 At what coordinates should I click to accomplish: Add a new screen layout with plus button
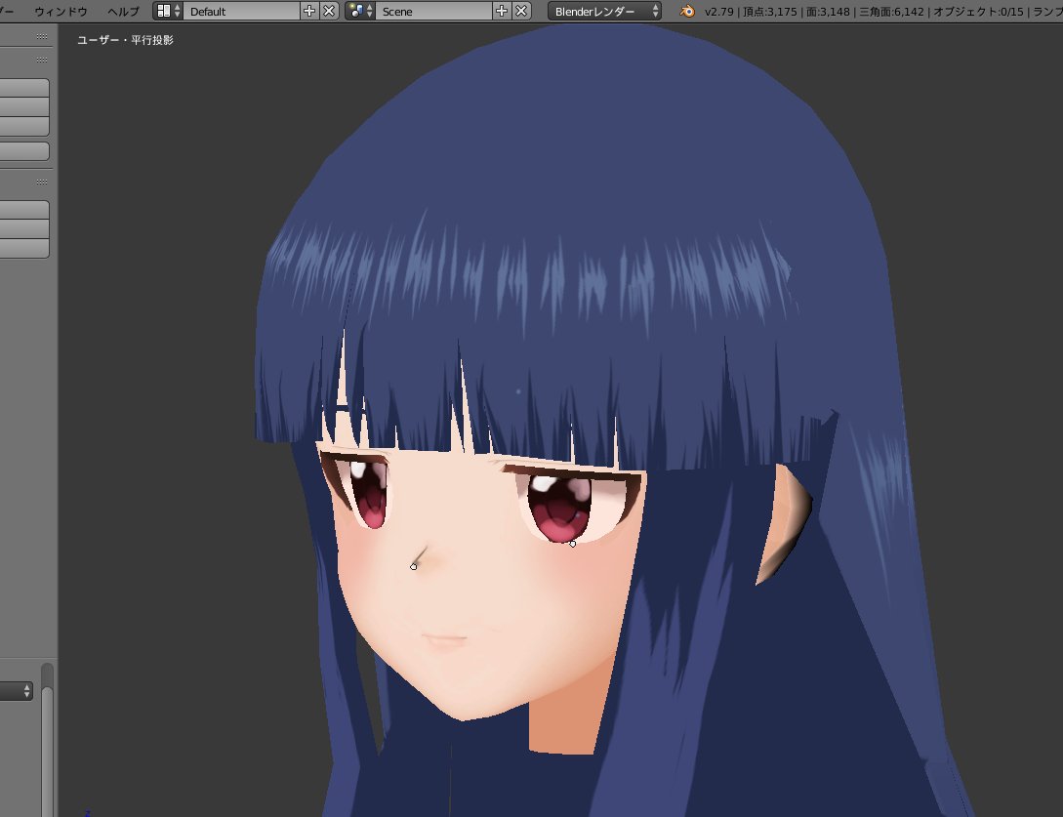[x=309, y=11]
